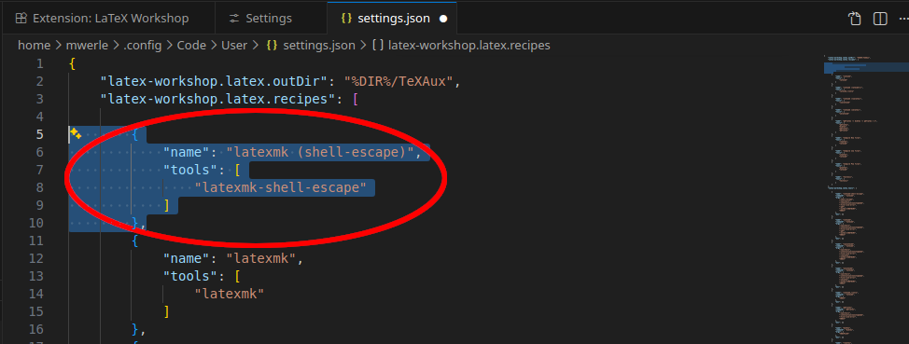This screenshot has width=909, height=344.
Task: Open the '.config' breadcrumb segment
Action: tap(142, 45)
